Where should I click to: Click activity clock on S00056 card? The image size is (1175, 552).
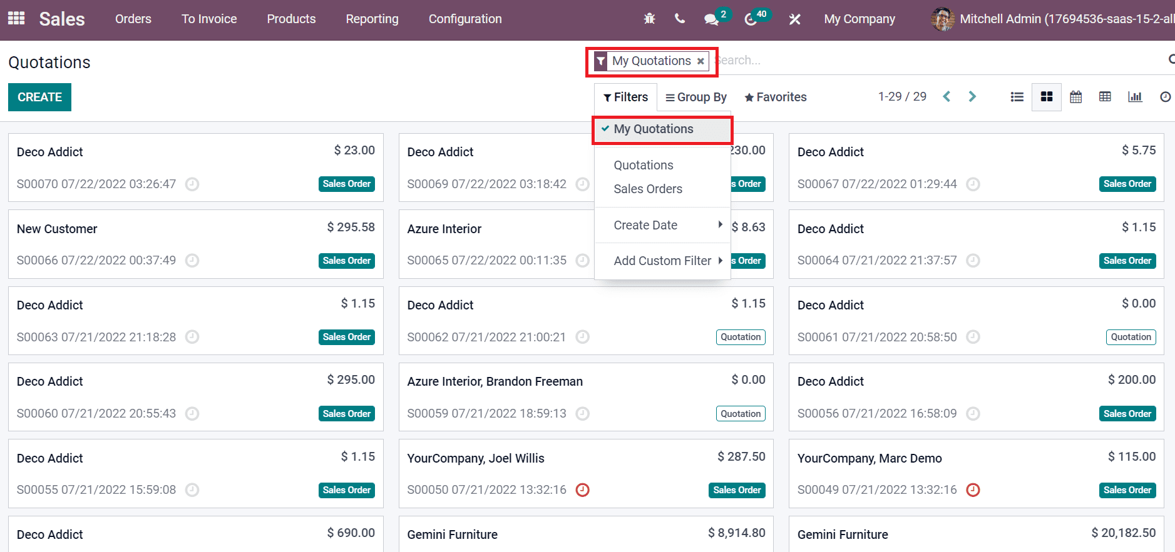(973, 413)
